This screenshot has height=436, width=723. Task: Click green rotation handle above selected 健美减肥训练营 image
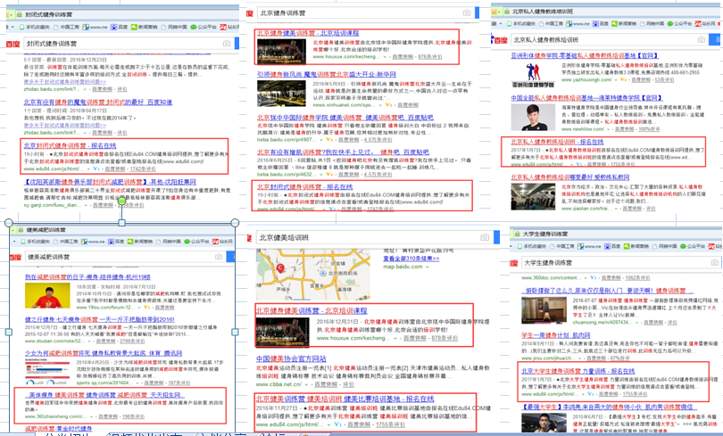[121, 201]
